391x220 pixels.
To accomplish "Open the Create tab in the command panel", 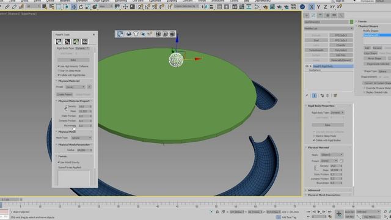I will 307,15.
